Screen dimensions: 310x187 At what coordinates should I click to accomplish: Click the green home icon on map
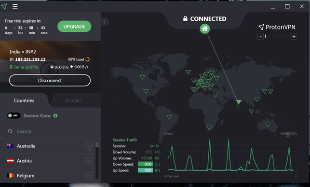[205, 29]
